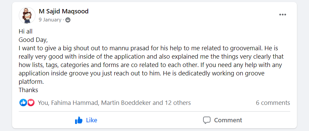Click the group audience privacy icon
This screenshot has width=309, height=131.
click(68, 20)
